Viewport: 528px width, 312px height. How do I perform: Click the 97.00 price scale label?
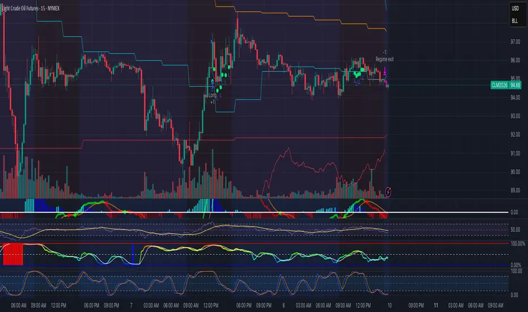click(x=515, y=42)
